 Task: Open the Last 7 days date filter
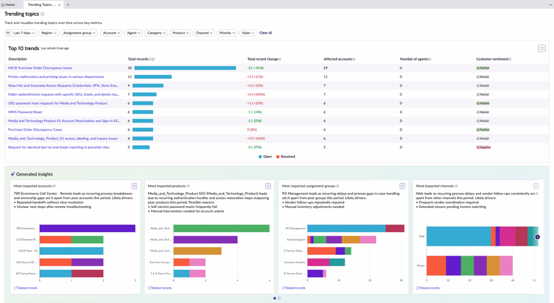pyautogui.click(x=20, y=33)
